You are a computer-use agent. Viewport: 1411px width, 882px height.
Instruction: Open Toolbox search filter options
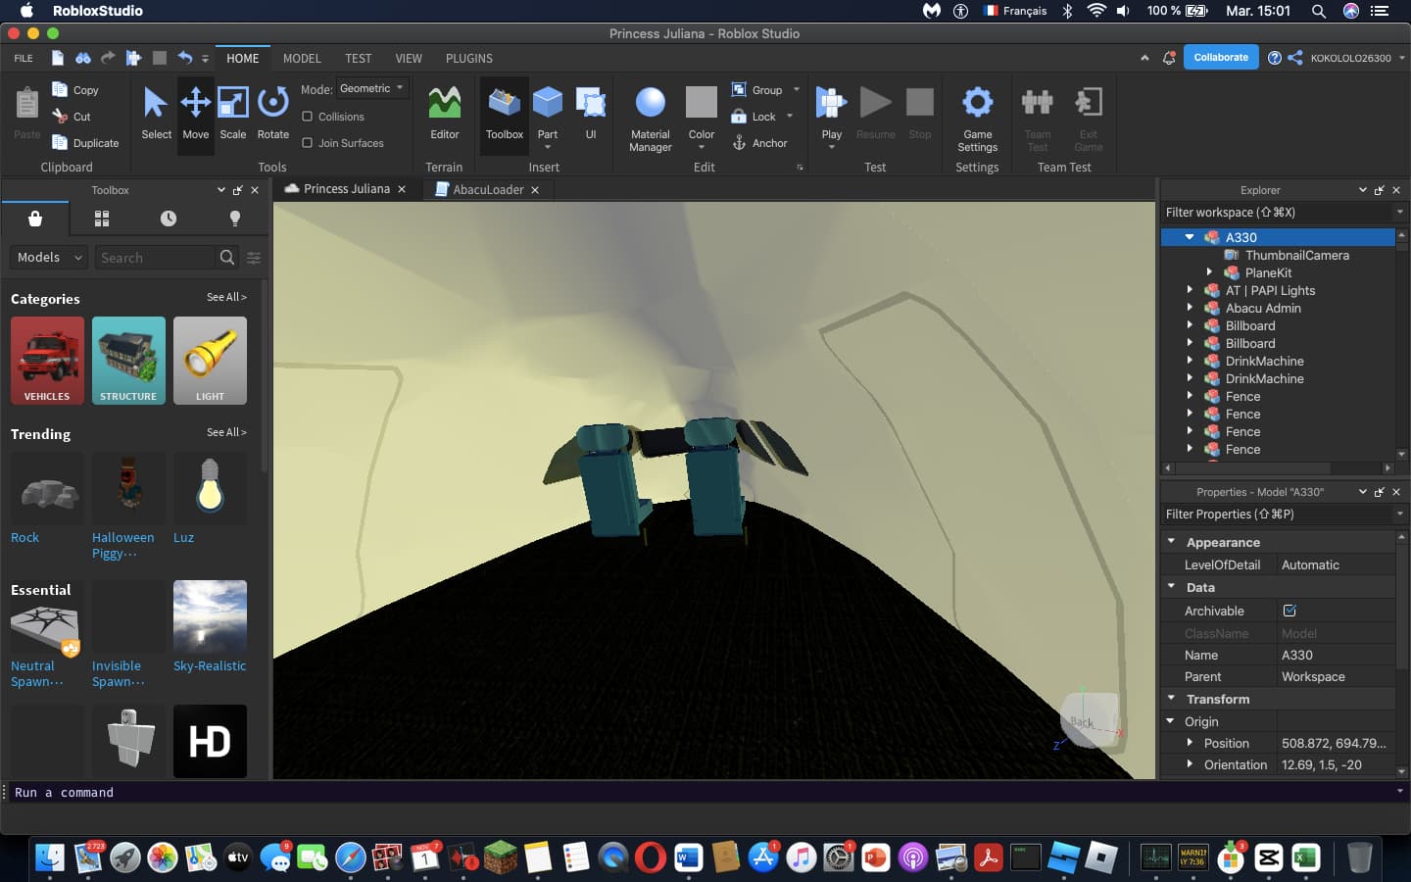[x=254, y=258]
